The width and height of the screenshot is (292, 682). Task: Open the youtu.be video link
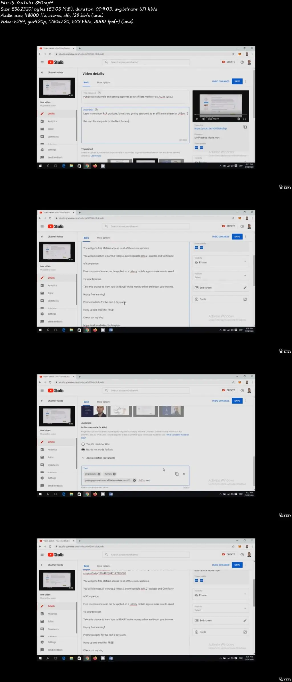pos(211,128)
